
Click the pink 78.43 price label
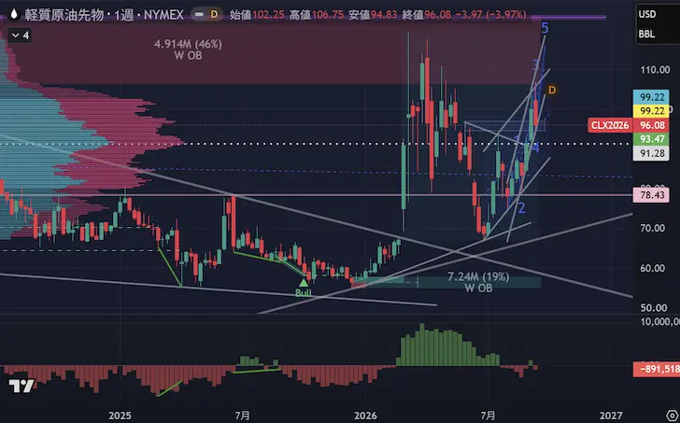[651, 195]
